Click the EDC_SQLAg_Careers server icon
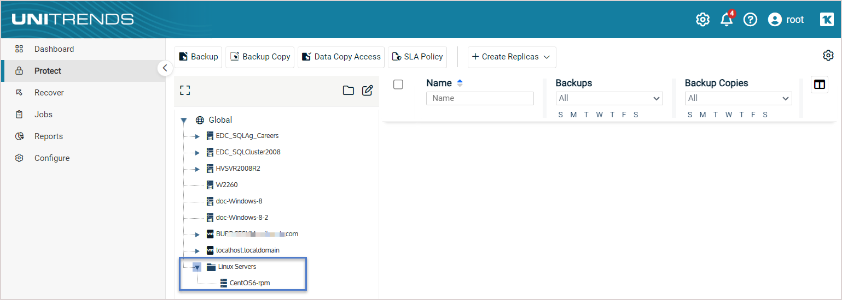The height and width of the screenshot is (300, 842). [210, 136]
